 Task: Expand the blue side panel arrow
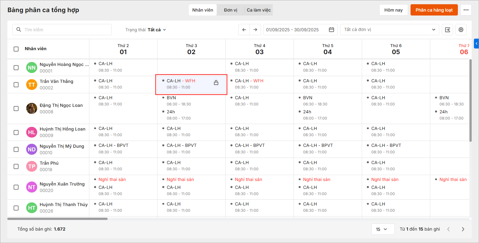pyautogui.click(x=476, y=44)
